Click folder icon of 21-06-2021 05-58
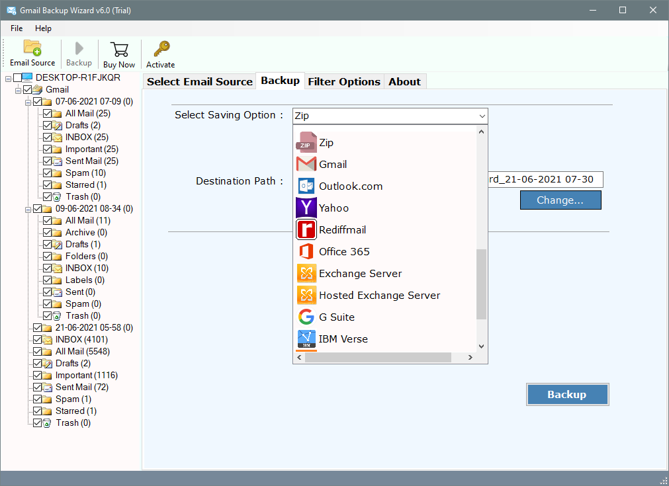The height and width of the screenshot is (486, 669). click(47, 328)
